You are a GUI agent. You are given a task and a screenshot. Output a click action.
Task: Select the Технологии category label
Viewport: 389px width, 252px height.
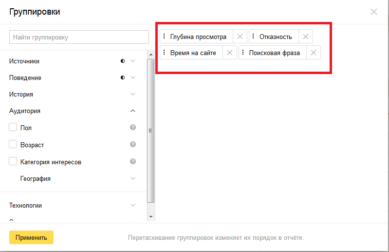[x=25, y=206]
